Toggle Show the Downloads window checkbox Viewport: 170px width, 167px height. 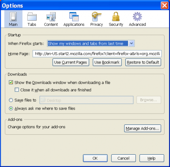pyautogui.click(x=11, y=82)
